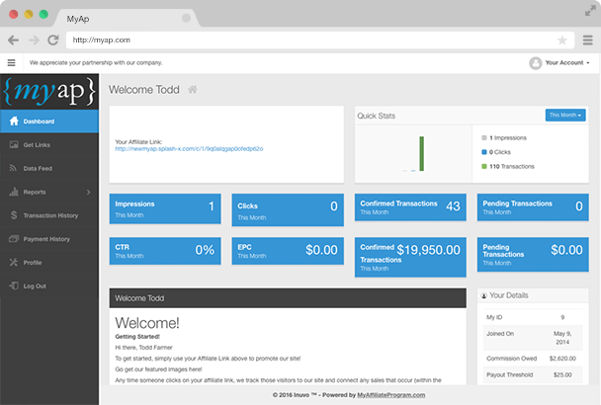Bookmark page with the star icon
601x405 pixels.
(x=562, y=40)
